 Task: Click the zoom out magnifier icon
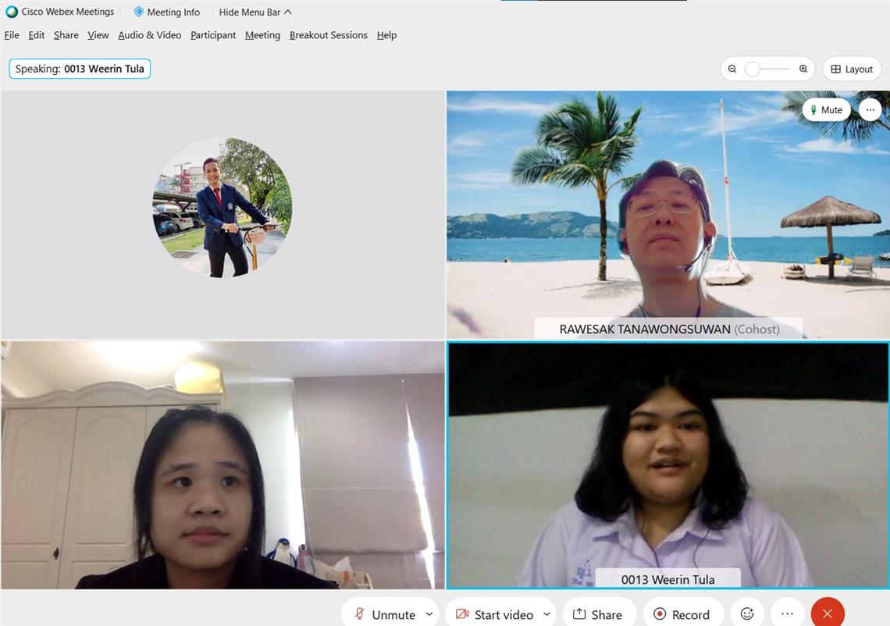pyautogui.click(x=732, y=69)
